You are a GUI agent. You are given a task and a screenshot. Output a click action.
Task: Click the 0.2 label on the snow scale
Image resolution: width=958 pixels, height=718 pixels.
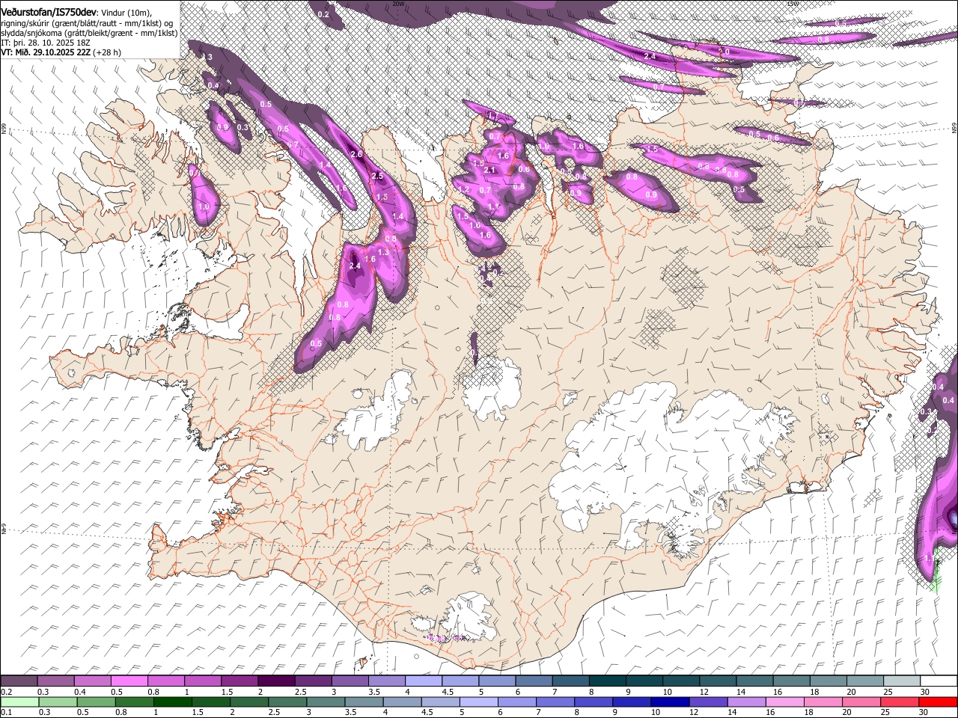[6, 692]
